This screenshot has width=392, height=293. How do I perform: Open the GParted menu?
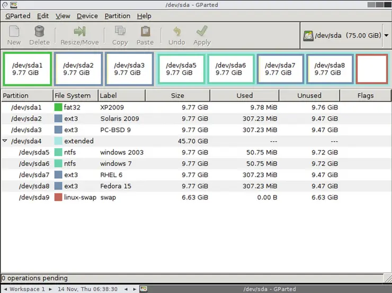(17, 16)
